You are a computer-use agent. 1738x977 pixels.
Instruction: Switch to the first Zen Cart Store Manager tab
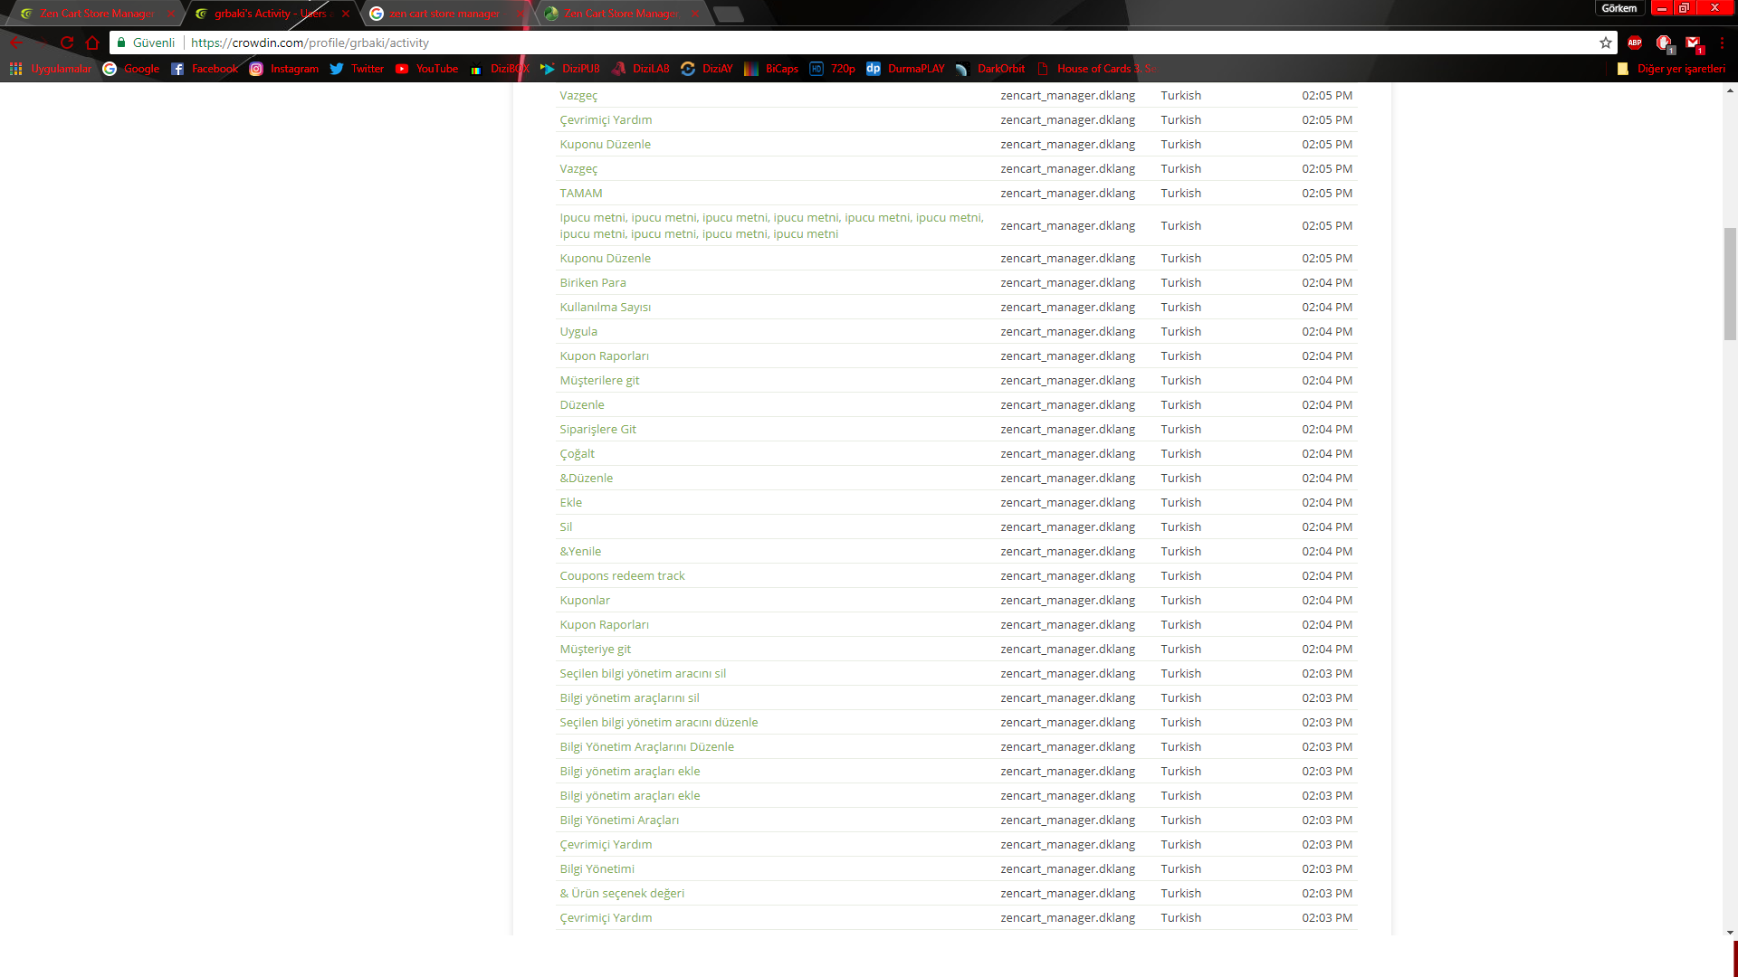pyautogui.click(x=95, y=14)
